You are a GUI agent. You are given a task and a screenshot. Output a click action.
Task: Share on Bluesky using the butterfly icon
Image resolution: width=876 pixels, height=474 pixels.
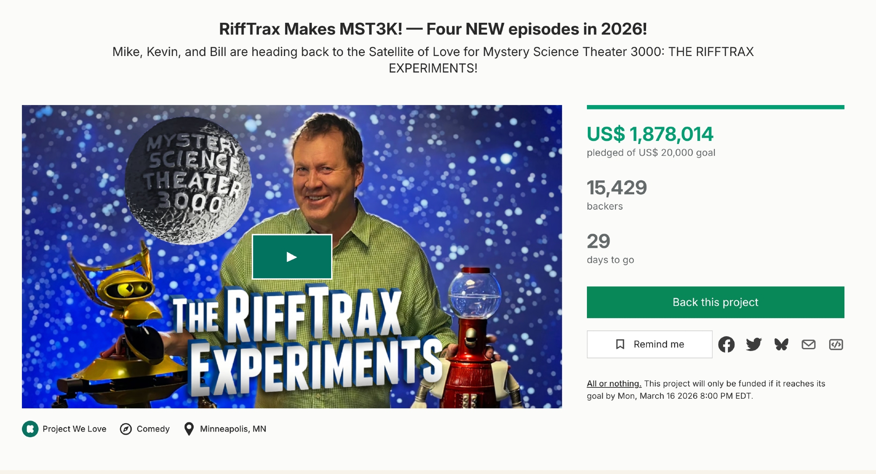click(x=781, y=344)
